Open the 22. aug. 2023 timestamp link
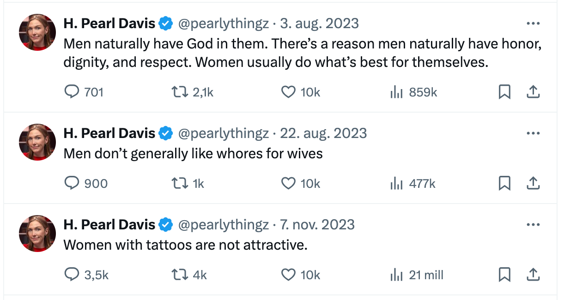The width and height of the screenshot is (570, 300). 324,133
